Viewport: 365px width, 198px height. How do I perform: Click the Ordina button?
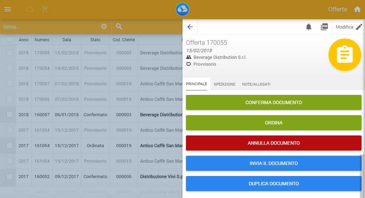tap(274, 123)
